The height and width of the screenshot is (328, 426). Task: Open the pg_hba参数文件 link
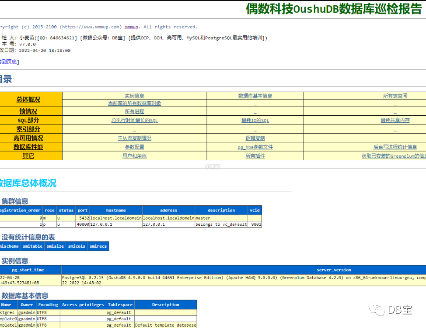click(x=255, y=147)
